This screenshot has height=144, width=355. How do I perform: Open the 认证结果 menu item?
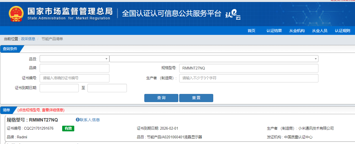coord(274,31)
